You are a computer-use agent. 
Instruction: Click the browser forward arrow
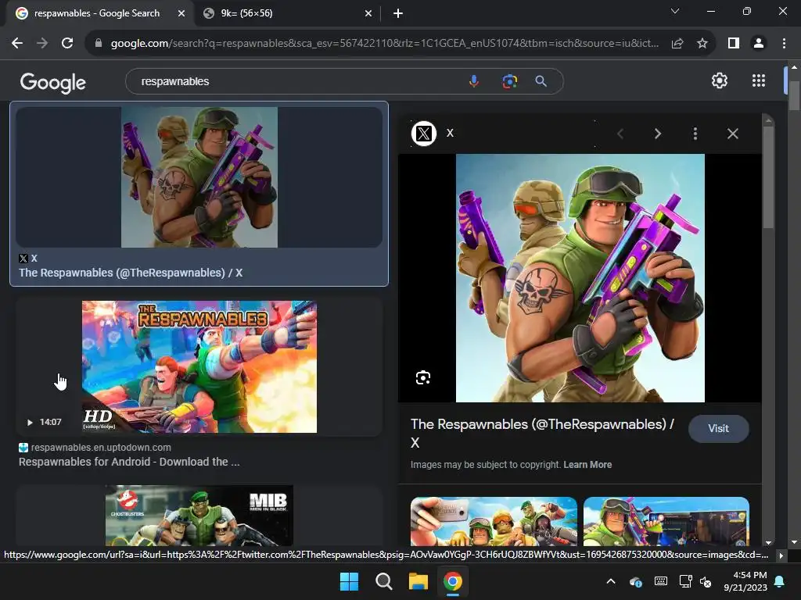point(42,44)
